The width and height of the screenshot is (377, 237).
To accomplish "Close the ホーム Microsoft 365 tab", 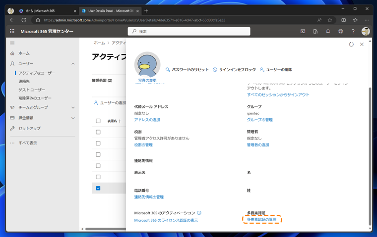I will (x=75, y=11).
